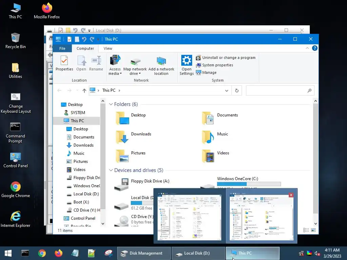Open System properties
This screenshot has height=260, width=347.
coord(215,65)
